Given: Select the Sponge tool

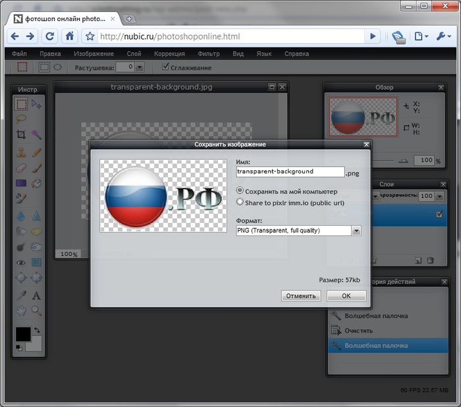Looking at the screenshot, I should click(36, 232).
